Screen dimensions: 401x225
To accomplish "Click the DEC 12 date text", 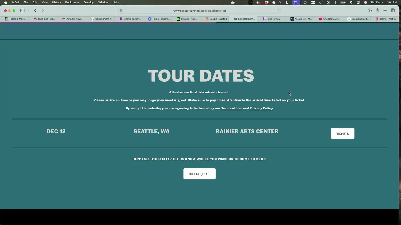I will 56,131.
